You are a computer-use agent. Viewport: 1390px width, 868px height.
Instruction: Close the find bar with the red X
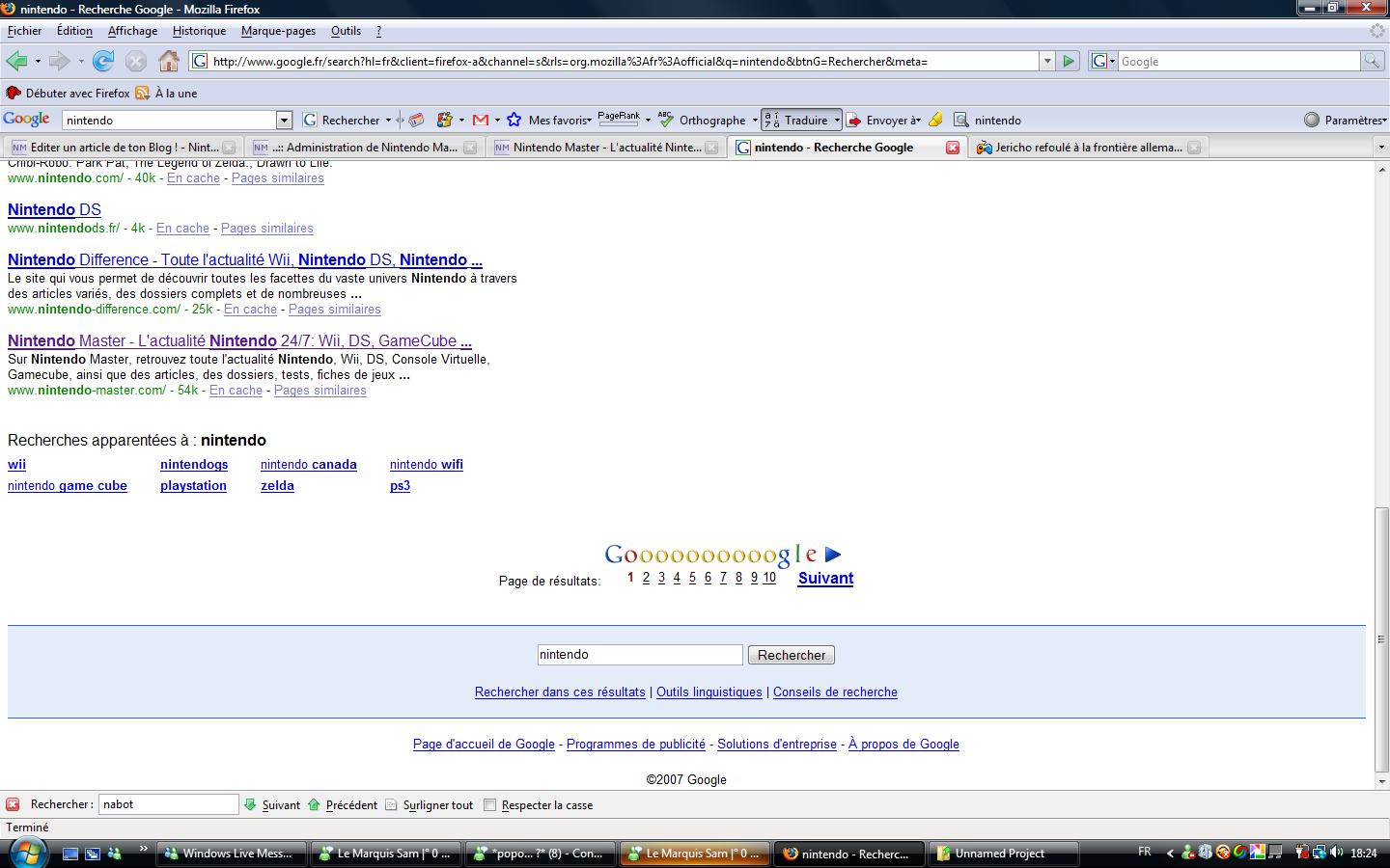(x=13, y=804)
